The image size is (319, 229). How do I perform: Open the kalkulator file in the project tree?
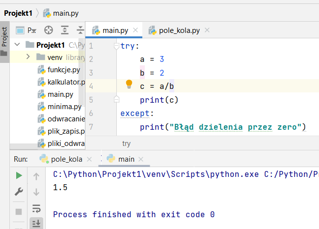tap(61, 82)
